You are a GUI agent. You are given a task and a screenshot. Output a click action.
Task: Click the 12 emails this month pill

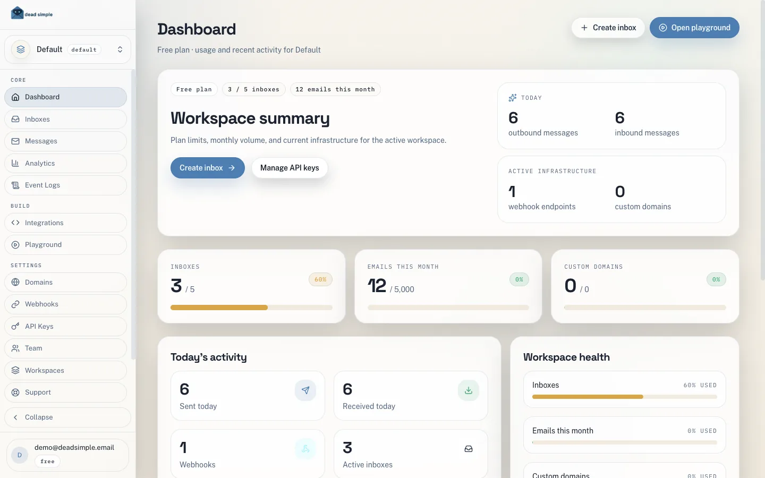point(335,89)
